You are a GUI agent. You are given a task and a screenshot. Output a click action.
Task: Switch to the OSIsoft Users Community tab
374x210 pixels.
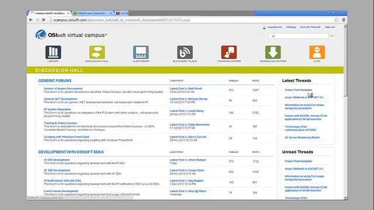pyautogui.click(x=91, y=13)
